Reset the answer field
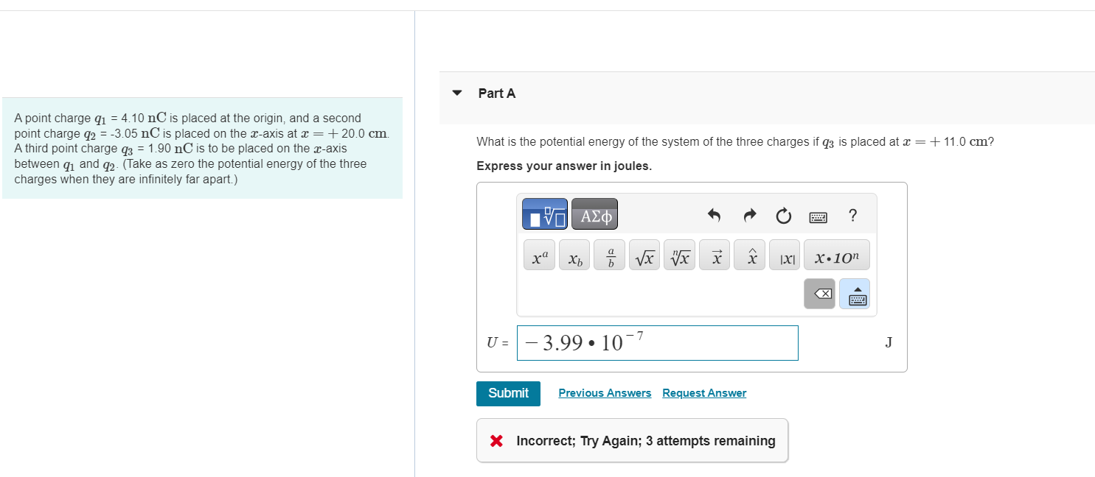This screenshot has width=1095, height=477. coord(783,216)
